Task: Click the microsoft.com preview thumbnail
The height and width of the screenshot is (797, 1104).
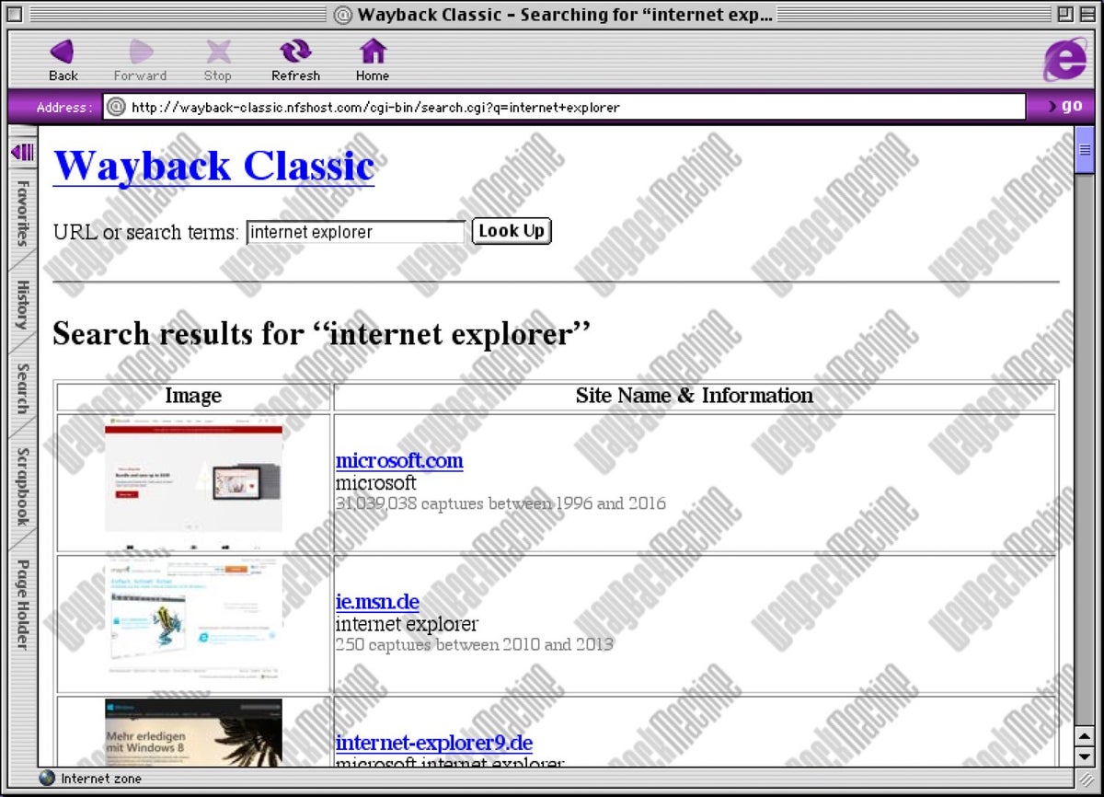Action: coord(192,481)
